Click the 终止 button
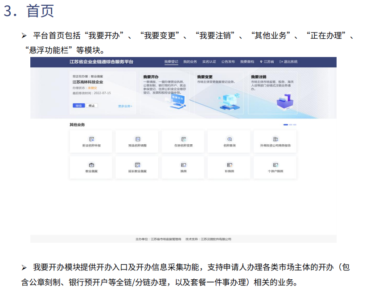The width and height of the screenshot is (366, 294). tap(92, 106)
